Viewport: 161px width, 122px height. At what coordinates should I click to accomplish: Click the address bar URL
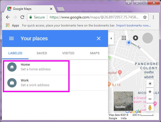(94, 17)
